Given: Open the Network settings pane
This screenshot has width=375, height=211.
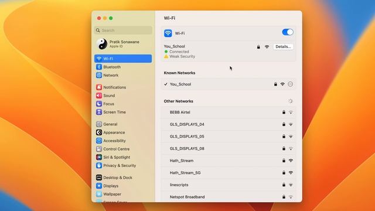Looking at the screenshot, I should pos(123,75).
